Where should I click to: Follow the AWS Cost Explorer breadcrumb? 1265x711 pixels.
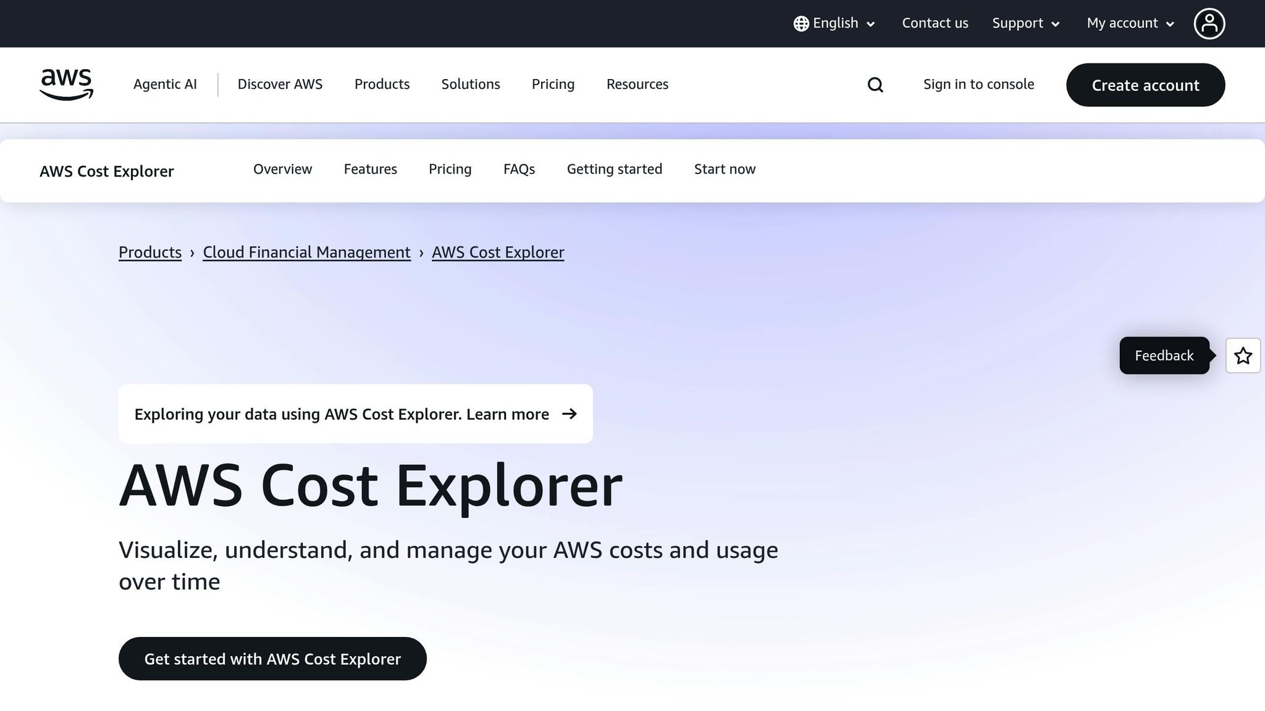tap(498, 252)
